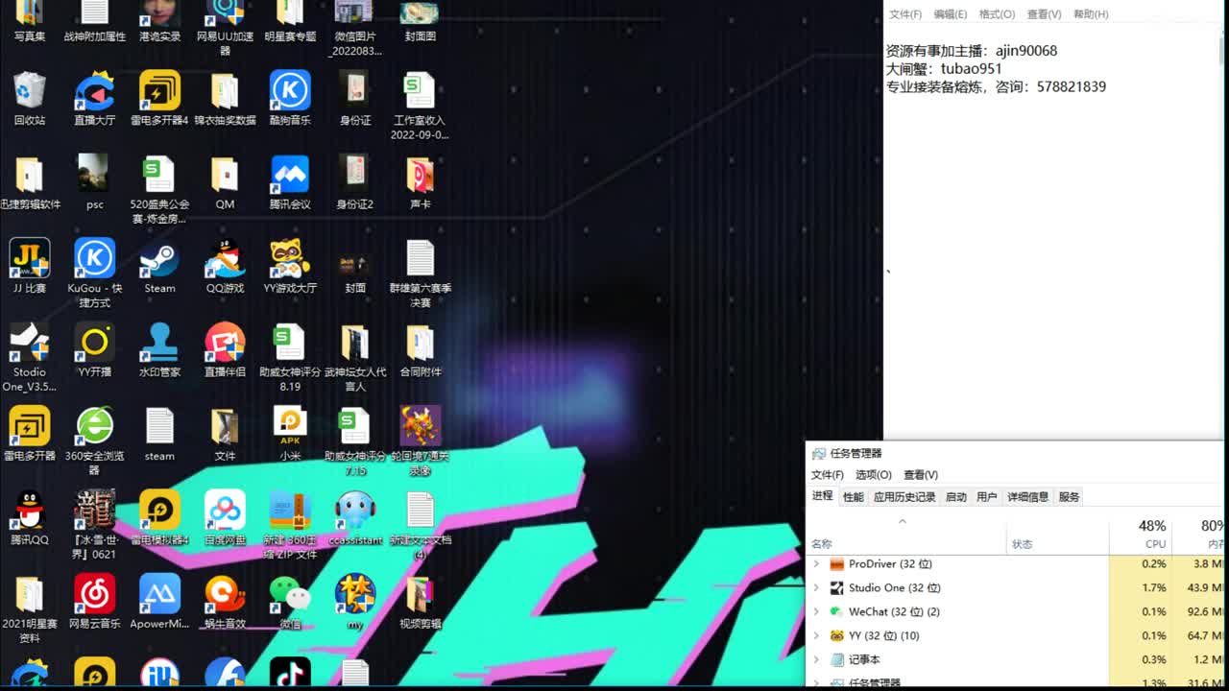The width and height of the screenshot is (1229, 691).
Task: Sort processes by 名称 column header
Action: [907, 536]
